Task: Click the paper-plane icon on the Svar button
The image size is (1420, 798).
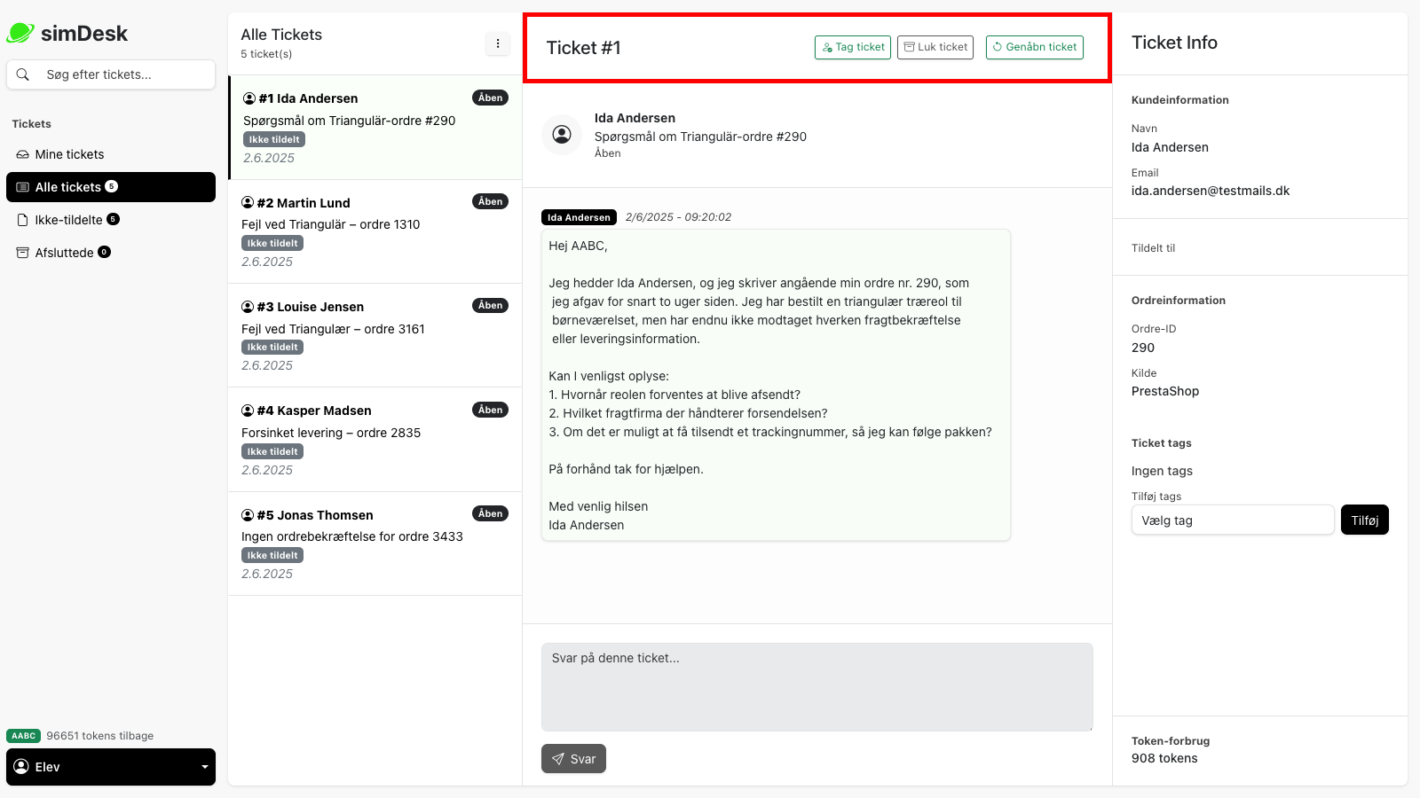Action: pos(558,758)
